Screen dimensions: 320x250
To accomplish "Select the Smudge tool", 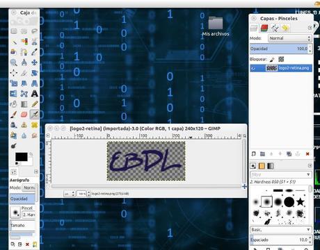I will click(x=34, y=135).
